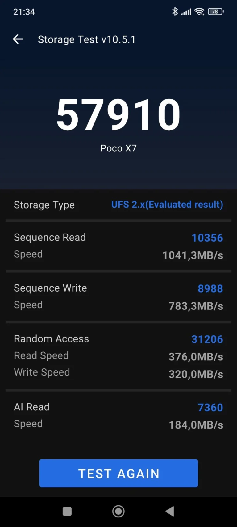Tap the circular home navigation button
This screenshot has height=527, width=237.
point(118,511)
